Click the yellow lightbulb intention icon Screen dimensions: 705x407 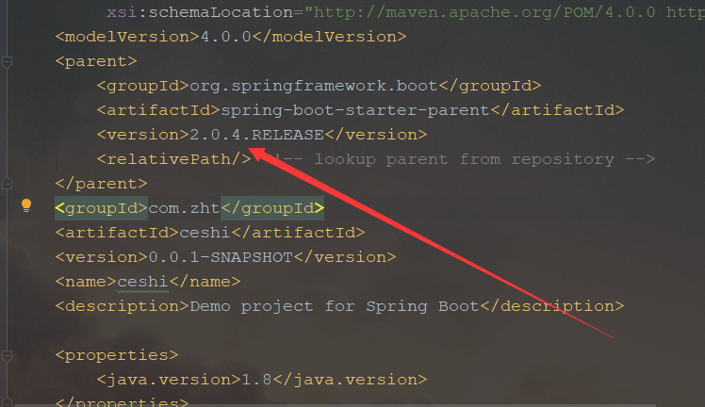point(26,205)
